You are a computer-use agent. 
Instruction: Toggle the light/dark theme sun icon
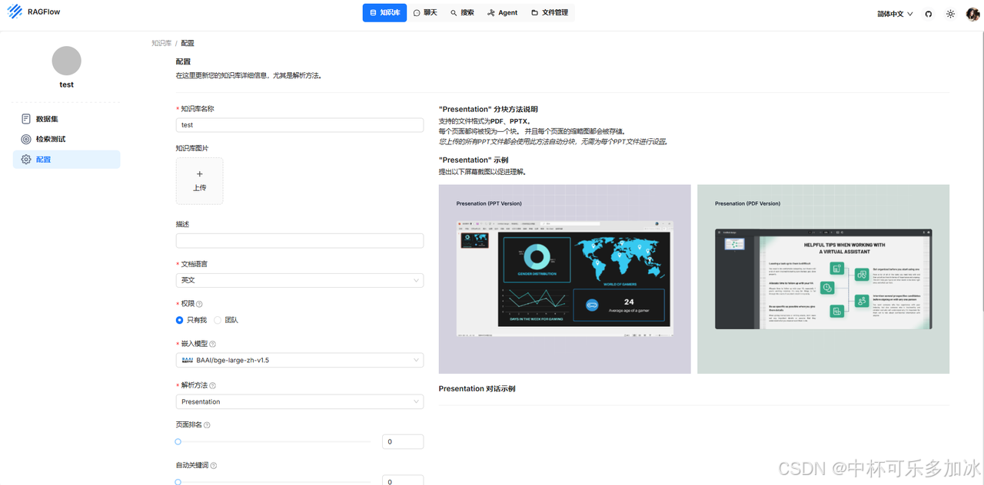[950, 14]
